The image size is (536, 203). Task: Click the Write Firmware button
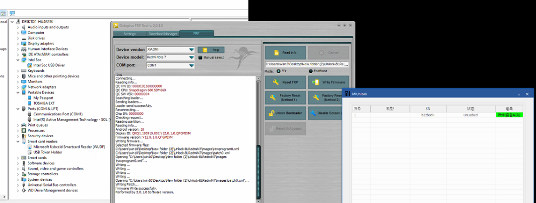click(x=328, y=82)
